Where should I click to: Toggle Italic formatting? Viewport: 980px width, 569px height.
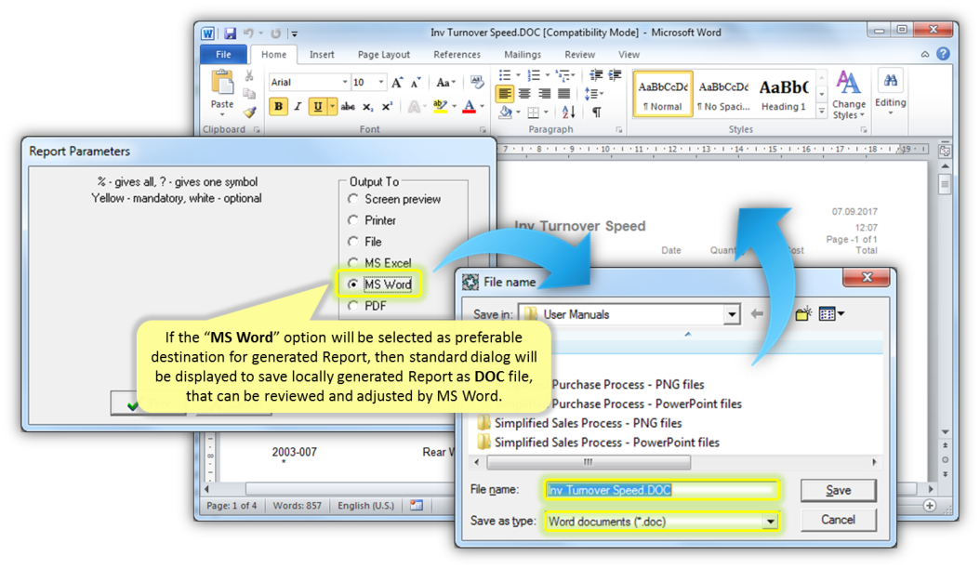(x=298, y=106)
